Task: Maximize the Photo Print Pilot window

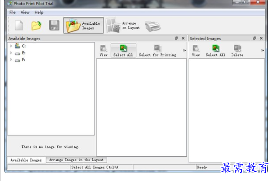Action: pyautogui.click(x=246, y=3)
